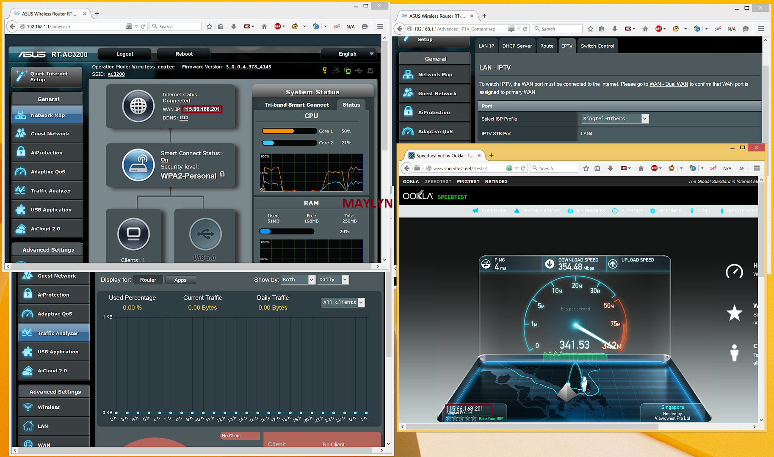Click the Clients monitor icon

pos(133,234)
